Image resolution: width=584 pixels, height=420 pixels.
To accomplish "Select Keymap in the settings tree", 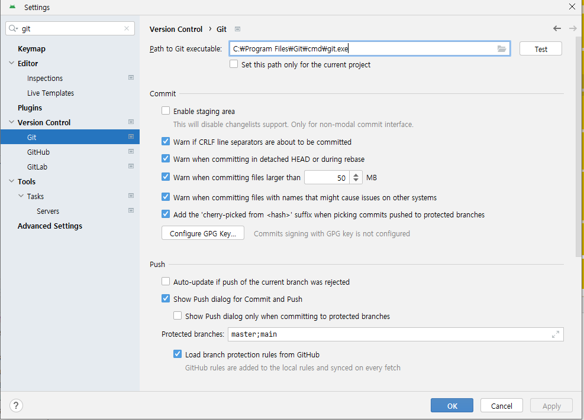I will [x=32, y=48].
